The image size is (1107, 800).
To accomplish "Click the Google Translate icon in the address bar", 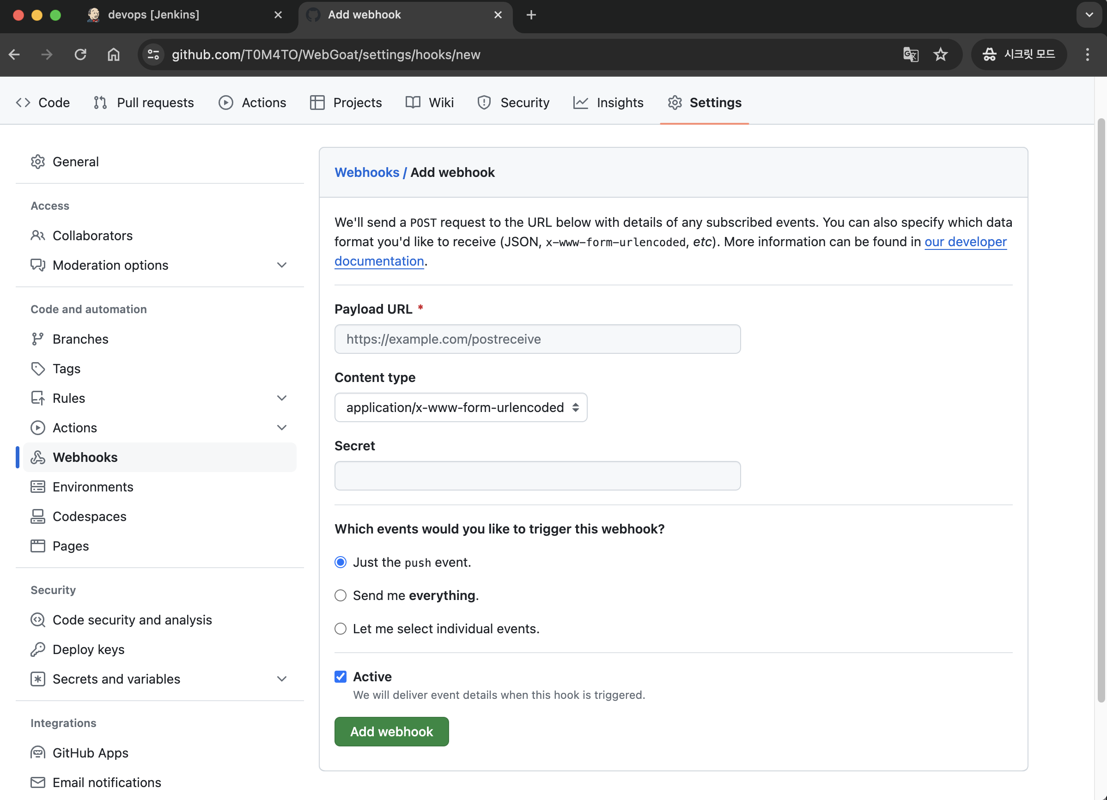I will [x=910, y=54].
